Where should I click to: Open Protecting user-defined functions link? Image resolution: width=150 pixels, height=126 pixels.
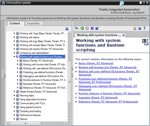(x=105, y=81)
